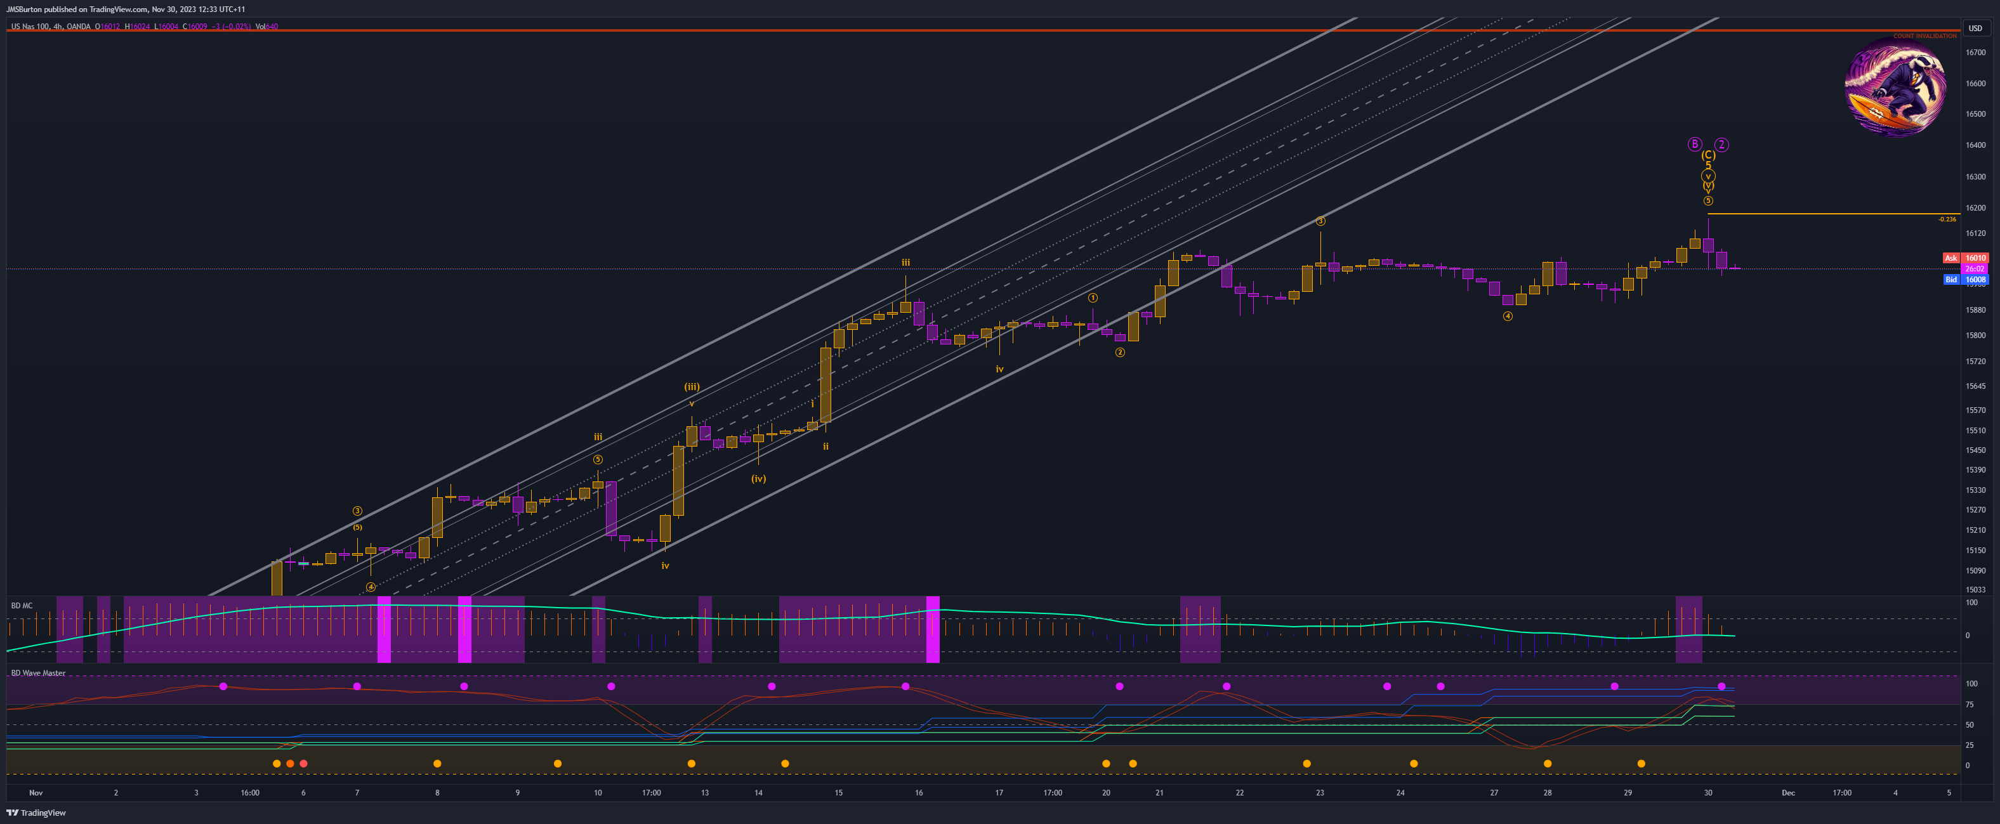
Task: Click the red dot in Wave Master pane
Action: tap(303, 764)
